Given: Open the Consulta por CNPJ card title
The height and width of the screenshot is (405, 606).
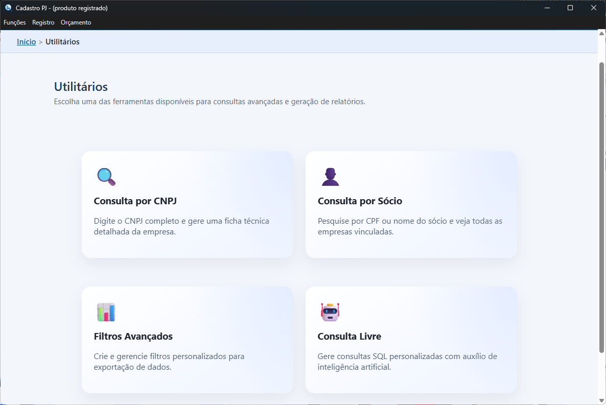Looking at the screenshot, I should 135,201.
